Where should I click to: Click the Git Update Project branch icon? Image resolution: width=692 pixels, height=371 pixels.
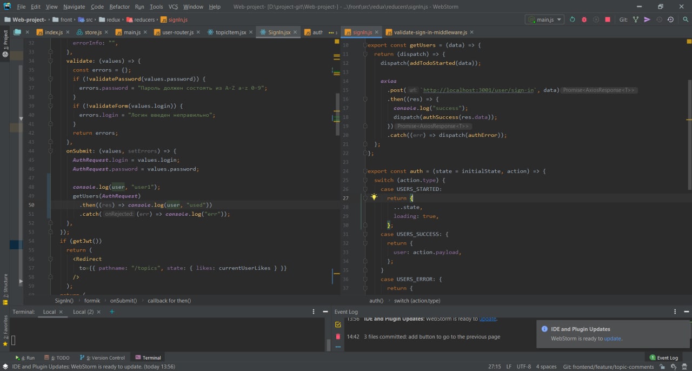tap(635, 19)
